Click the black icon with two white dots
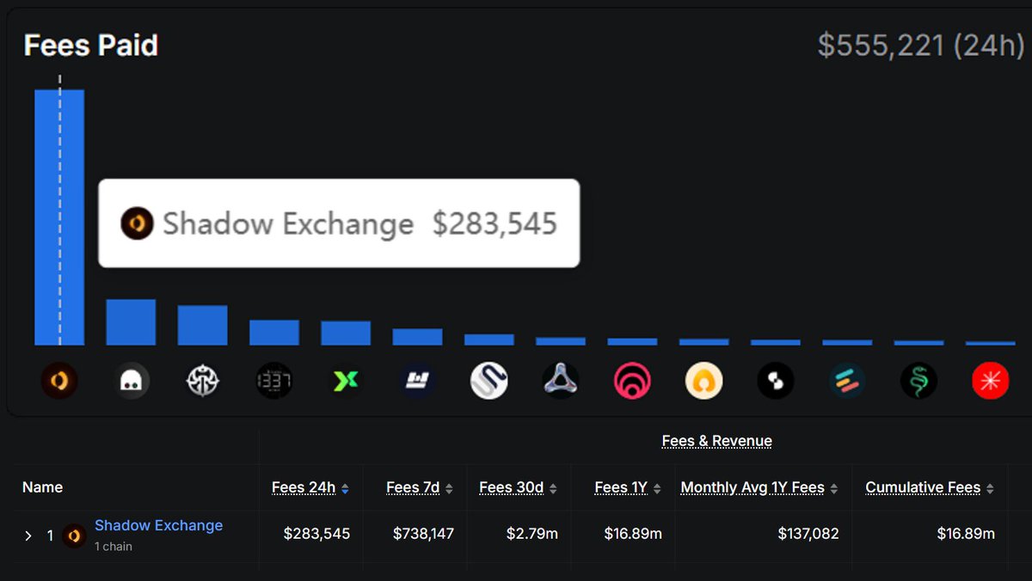 776,380
